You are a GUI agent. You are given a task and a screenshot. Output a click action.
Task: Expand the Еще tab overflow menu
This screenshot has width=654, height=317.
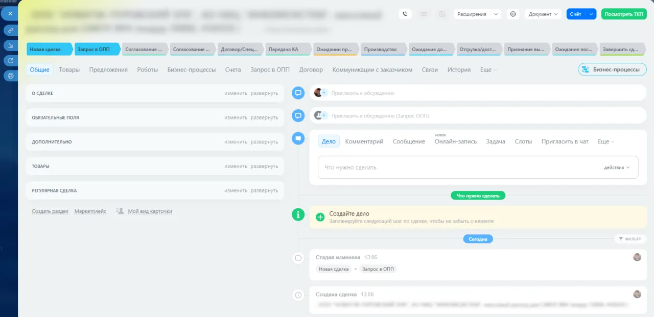coord(488,70)
